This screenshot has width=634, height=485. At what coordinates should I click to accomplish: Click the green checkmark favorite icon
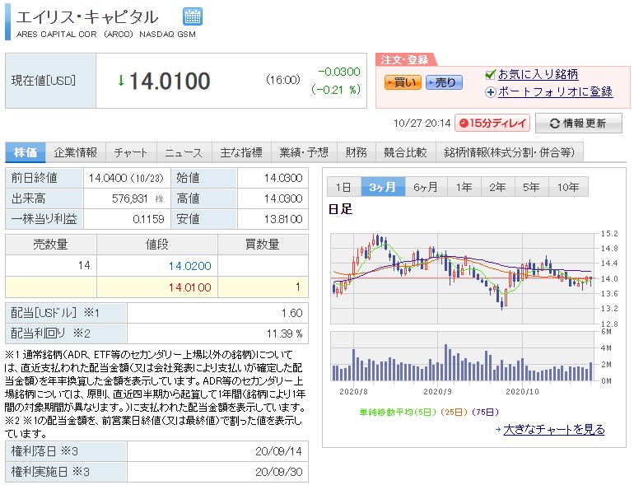coord(490,74)
